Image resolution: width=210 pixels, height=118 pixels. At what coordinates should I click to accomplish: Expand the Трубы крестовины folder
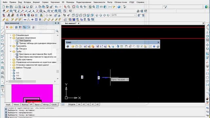tap(10, 60)
